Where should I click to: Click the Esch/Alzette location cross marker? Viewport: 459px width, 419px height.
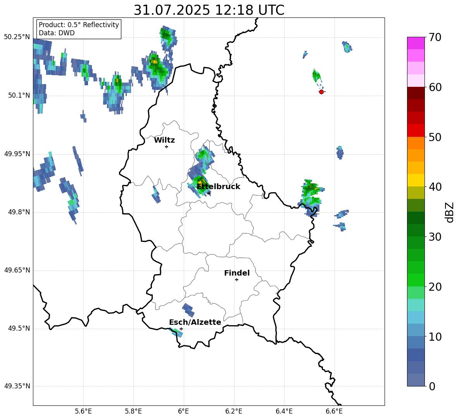(181, 329)
